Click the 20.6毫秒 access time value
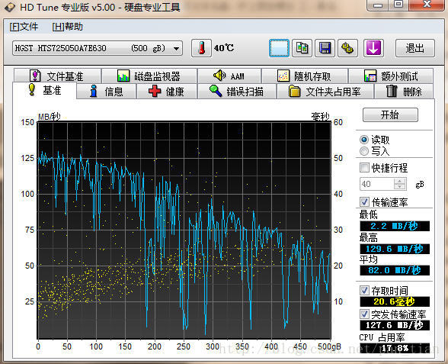The image size is (448, 364). tap(395, 301)
